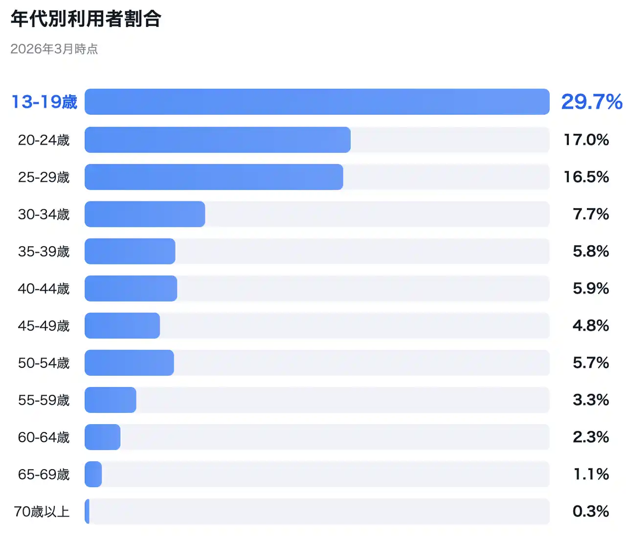Click the 2026年3月時点 subtitle text
This screenshot has width=626, height=536.
tap(54, 49)
